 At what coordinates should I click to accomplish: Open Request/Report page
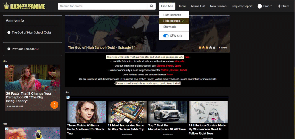(x=242, y=6)
